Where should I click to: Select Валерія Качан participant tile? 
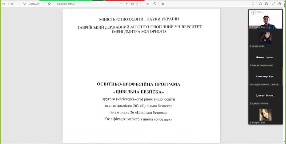(265, 115)
